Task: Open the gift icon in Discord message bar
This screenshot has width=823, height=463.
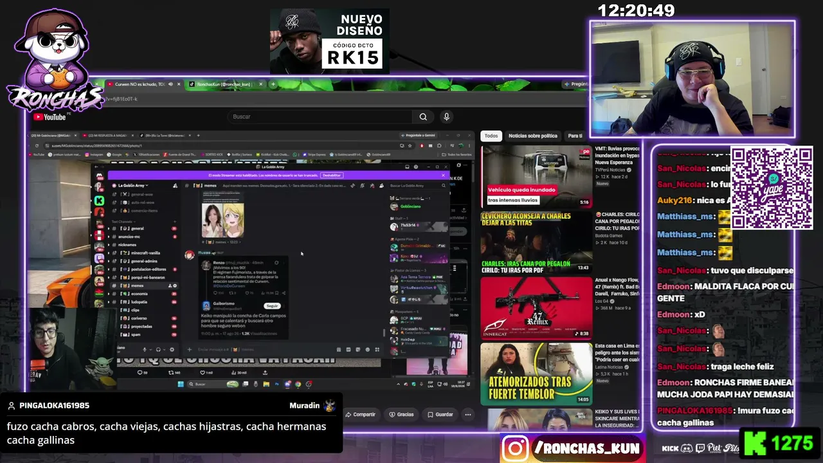Action: pyautogui.click(x=339, y=350)
